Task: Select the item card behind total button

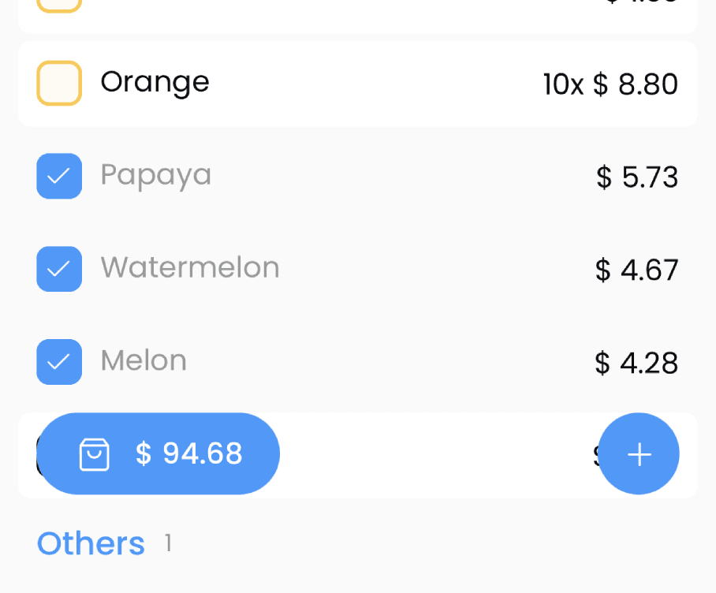Action: click(358, 455)
